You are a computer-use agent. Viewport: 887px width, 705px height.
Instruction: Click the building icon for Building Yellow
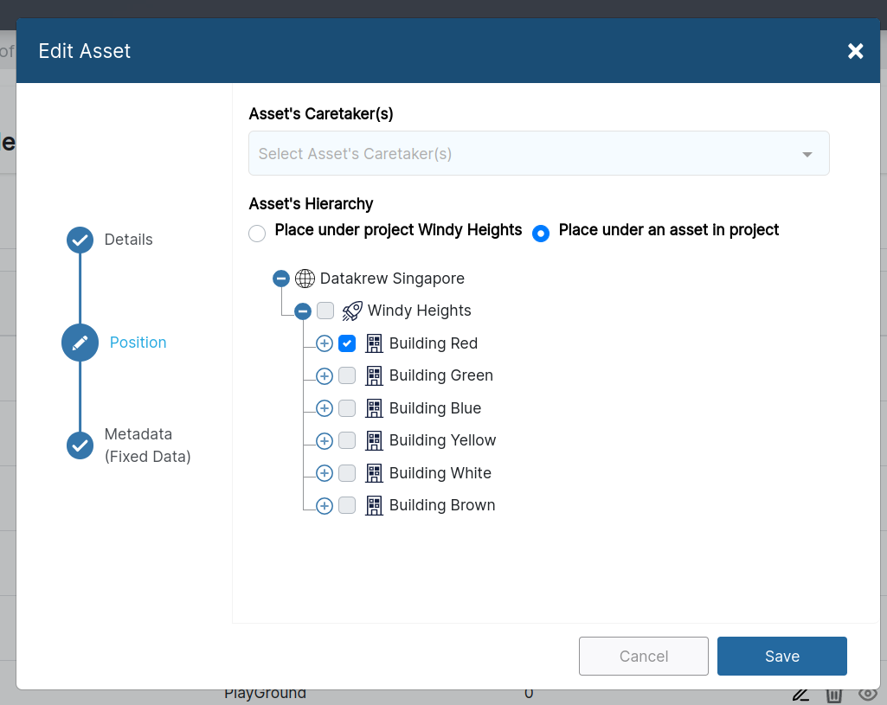click(374, 440)
